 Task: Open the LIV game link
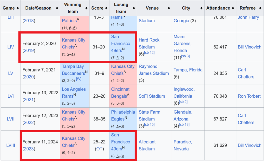pyautogui.click(x=11, y=47)
